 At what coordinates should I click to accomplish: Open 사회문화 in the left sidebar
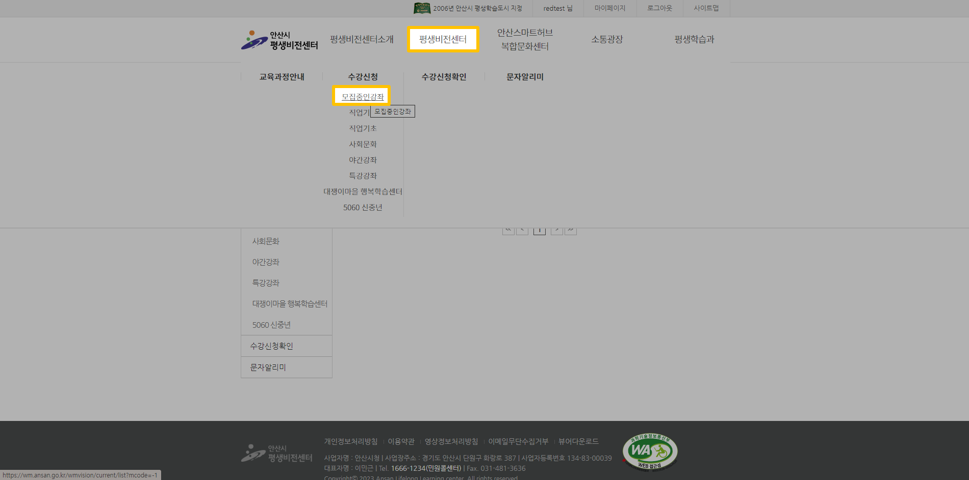266,241
